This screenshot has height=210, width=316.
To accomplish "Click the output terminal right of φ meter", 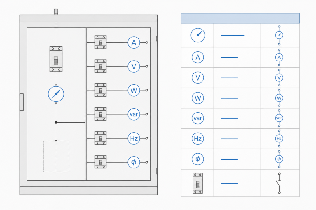I will point(147,162).
